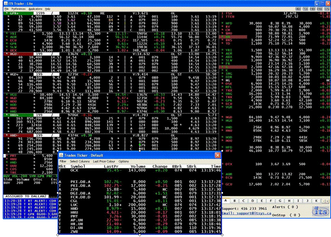
Task: Click the STU toolbar button
Action: [x=327, y=9]
